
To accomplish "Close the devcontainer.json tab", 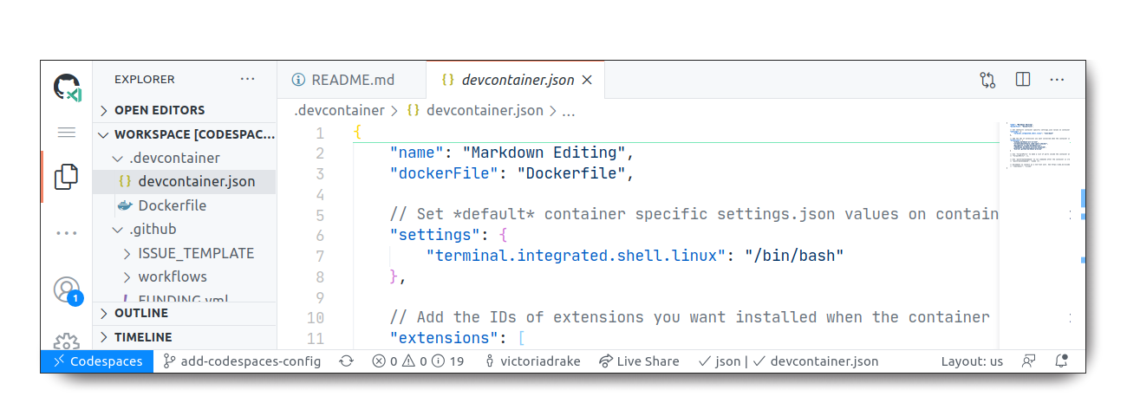I will pos(587,80).
